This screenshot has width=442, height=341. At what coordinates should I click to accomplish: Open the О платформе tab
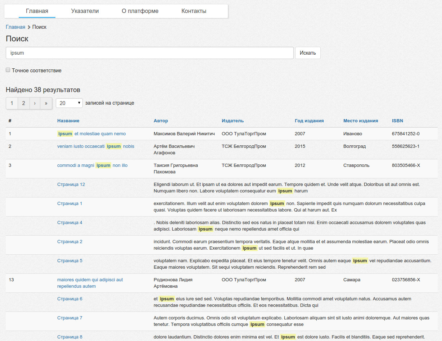140,11
